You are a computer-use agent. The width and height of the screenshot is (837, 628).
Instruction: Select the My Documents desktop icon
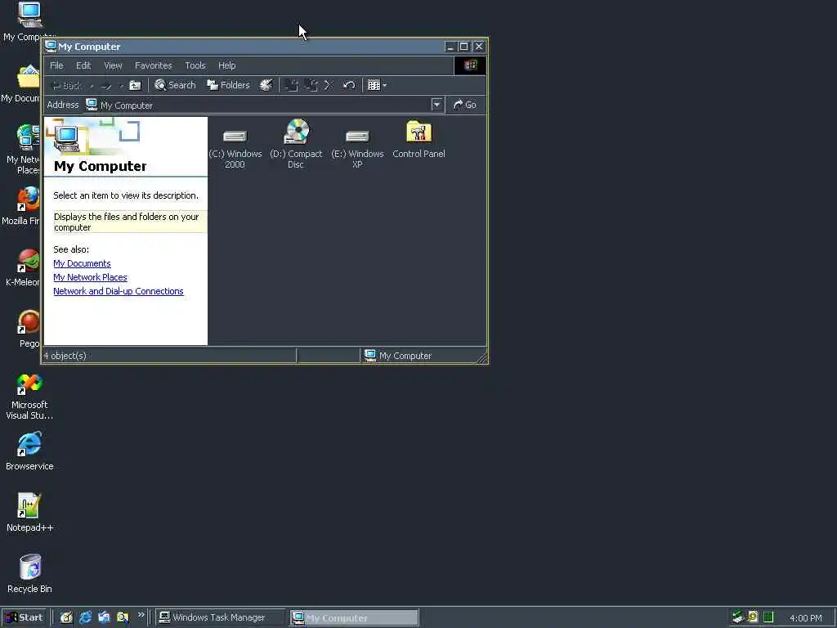pyautogui.click(x=21, y=84)
